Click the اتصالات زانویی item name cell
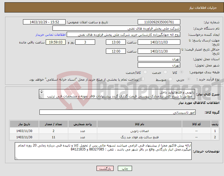Viewport: 224px width, 176px height. [139, 131]
